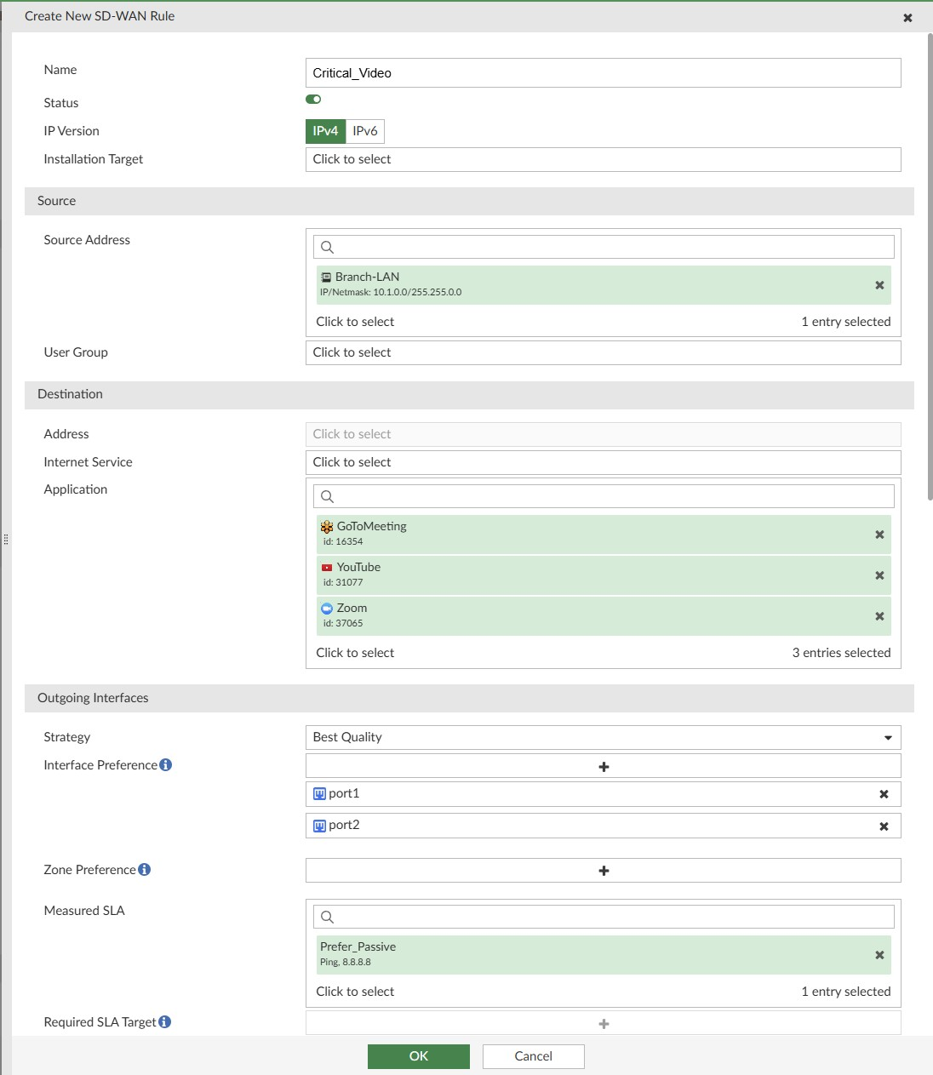Image resolution: width=933 pixels, height=1075 pixels.
Task: Click to select under Source Address list
Action: tap(355, 322)
